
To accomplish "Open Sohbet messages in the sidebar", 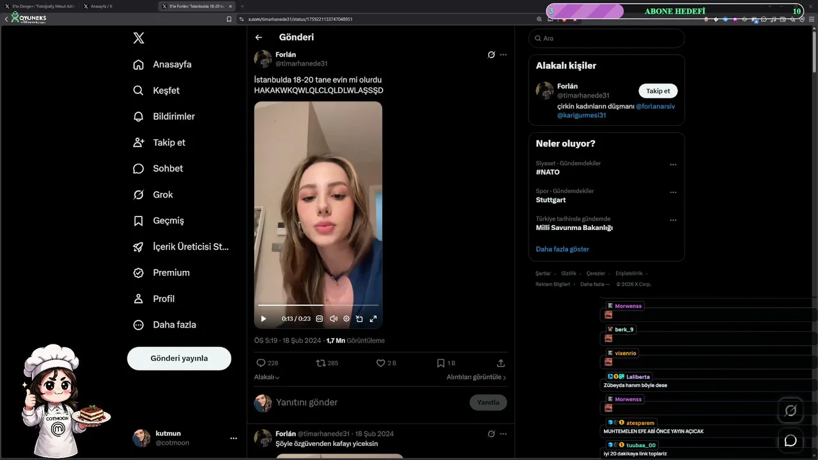I will (x=158, y=169).
